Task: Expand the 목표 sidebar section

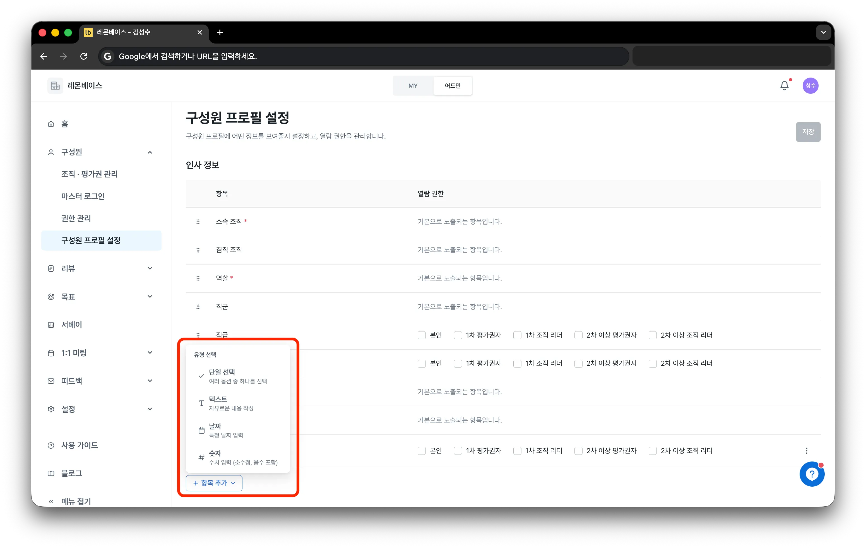Action: [x=150, y=296]
